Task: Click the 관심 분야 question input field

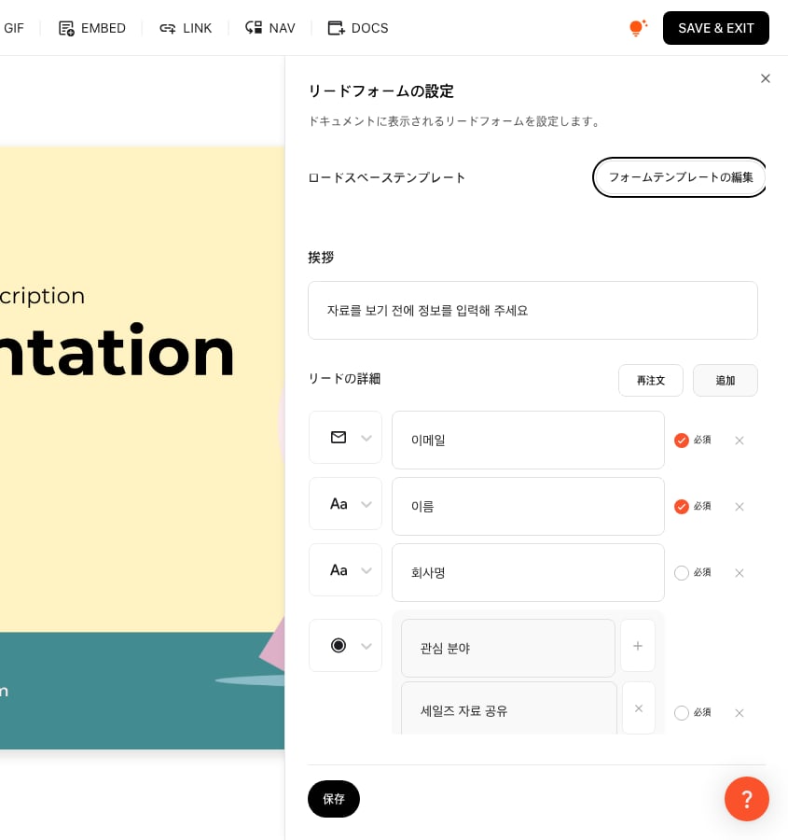Action: click(x=507, y=649)
